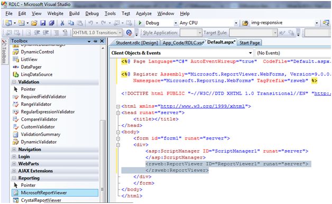The height and width of the screenshot is (204, 332).
Task: Collapse the Reporting toolbox section
Action: click(x=14, y=178)
